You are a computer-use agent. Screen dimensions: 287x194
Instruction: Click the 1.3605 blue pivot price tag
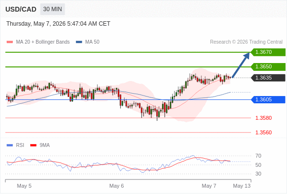click(x=268, y=99)
